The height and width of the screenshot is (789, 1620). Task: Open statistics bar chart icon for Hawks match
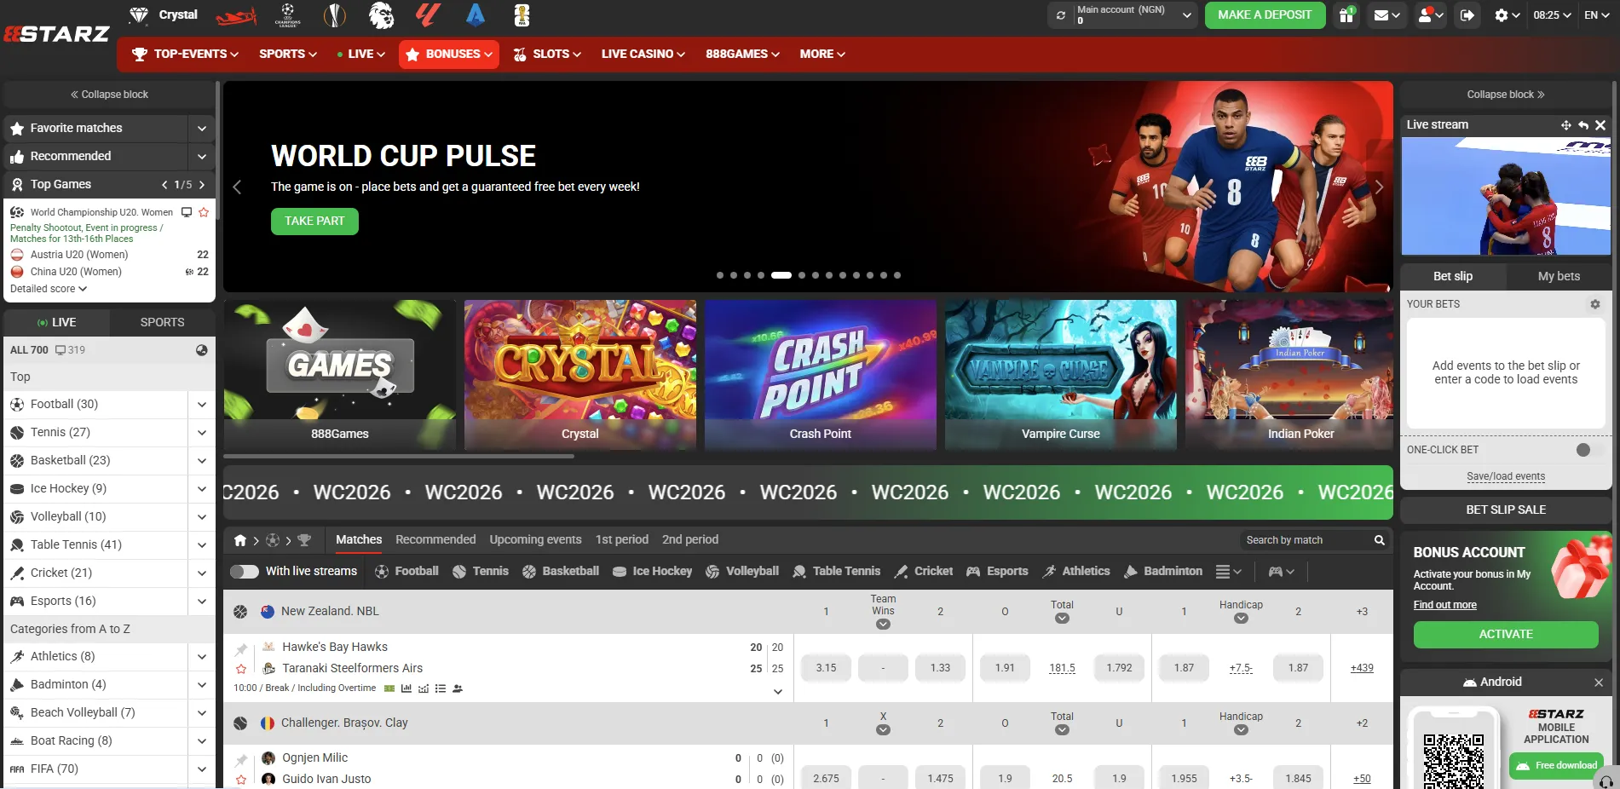coord(406,688)
